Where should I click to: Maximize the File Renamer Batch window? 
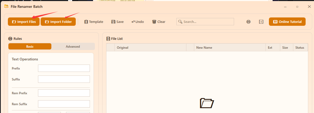tap(297, 7)
